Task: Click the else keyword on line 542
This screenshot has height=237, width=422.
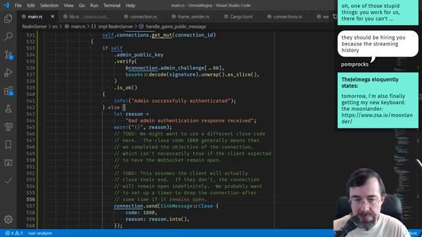Action: coord(113,107)
